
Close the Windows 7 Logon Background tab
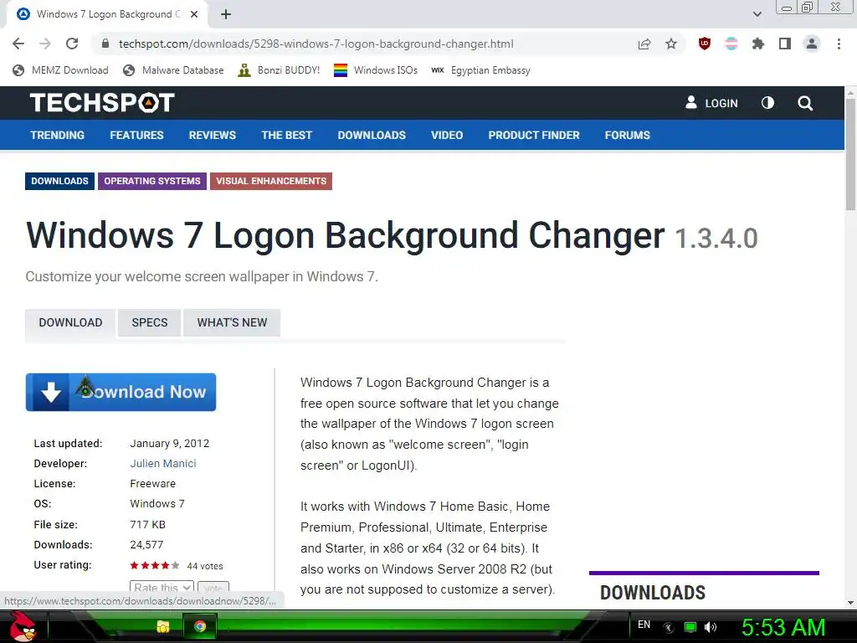194,14
